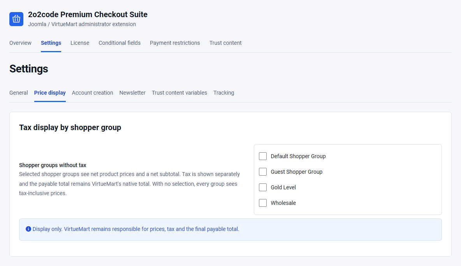The width and height of the screenshot is (461, 266).
Task: Click 'Tax display by shopper group' heading
Action: coord(70,128)
